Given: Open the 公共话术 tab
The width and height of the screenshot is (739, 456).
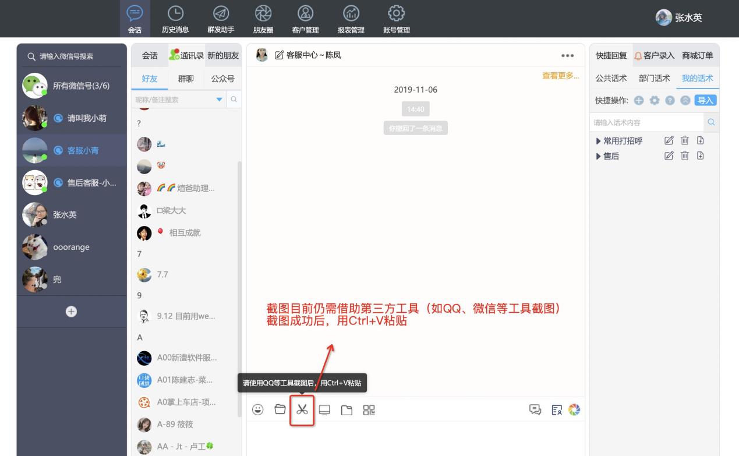Looking at the screenshot, I should pos(611,78).
